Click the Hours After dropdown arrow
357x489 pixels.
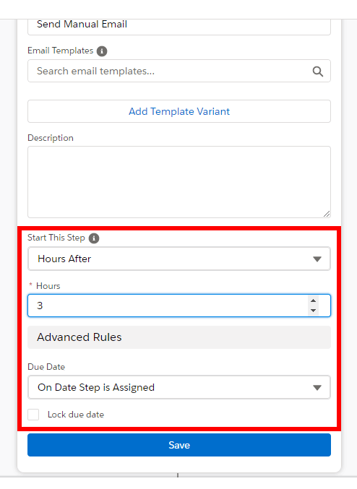317,259
